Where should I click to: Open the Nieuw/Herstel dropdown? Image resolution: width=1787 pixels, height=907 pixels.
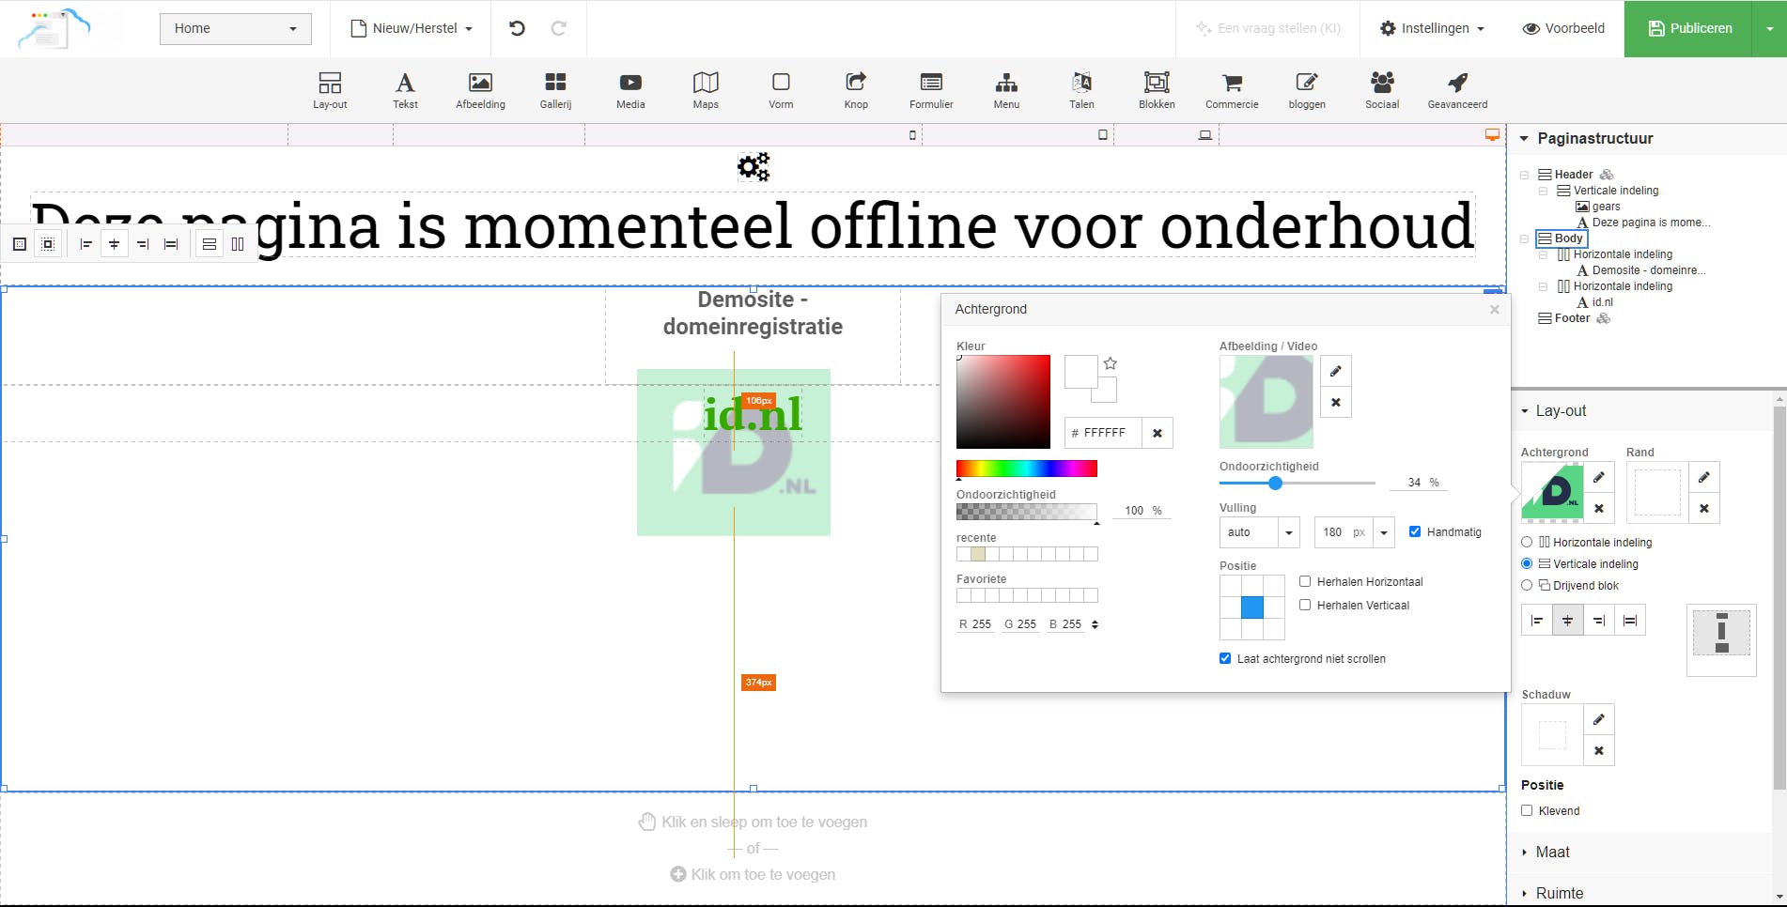[412, 28]
